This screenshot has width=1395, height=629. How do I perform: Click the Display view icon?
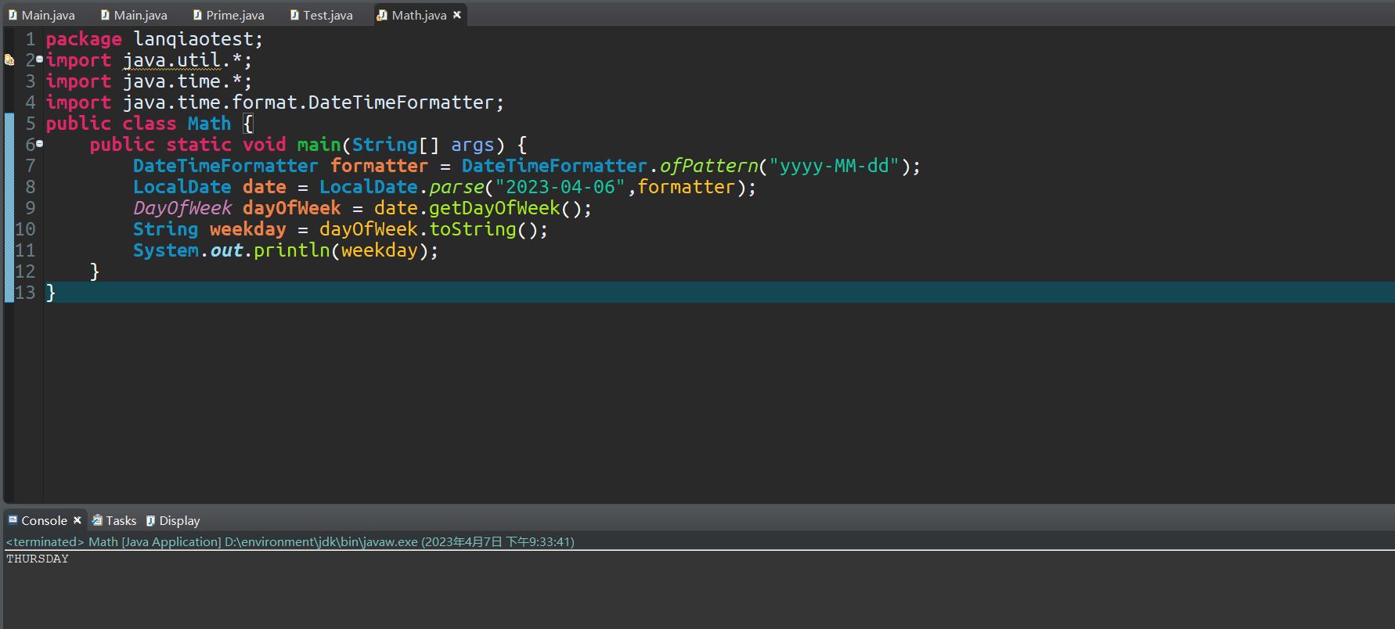pyautogui.click(x=151, y=520)
